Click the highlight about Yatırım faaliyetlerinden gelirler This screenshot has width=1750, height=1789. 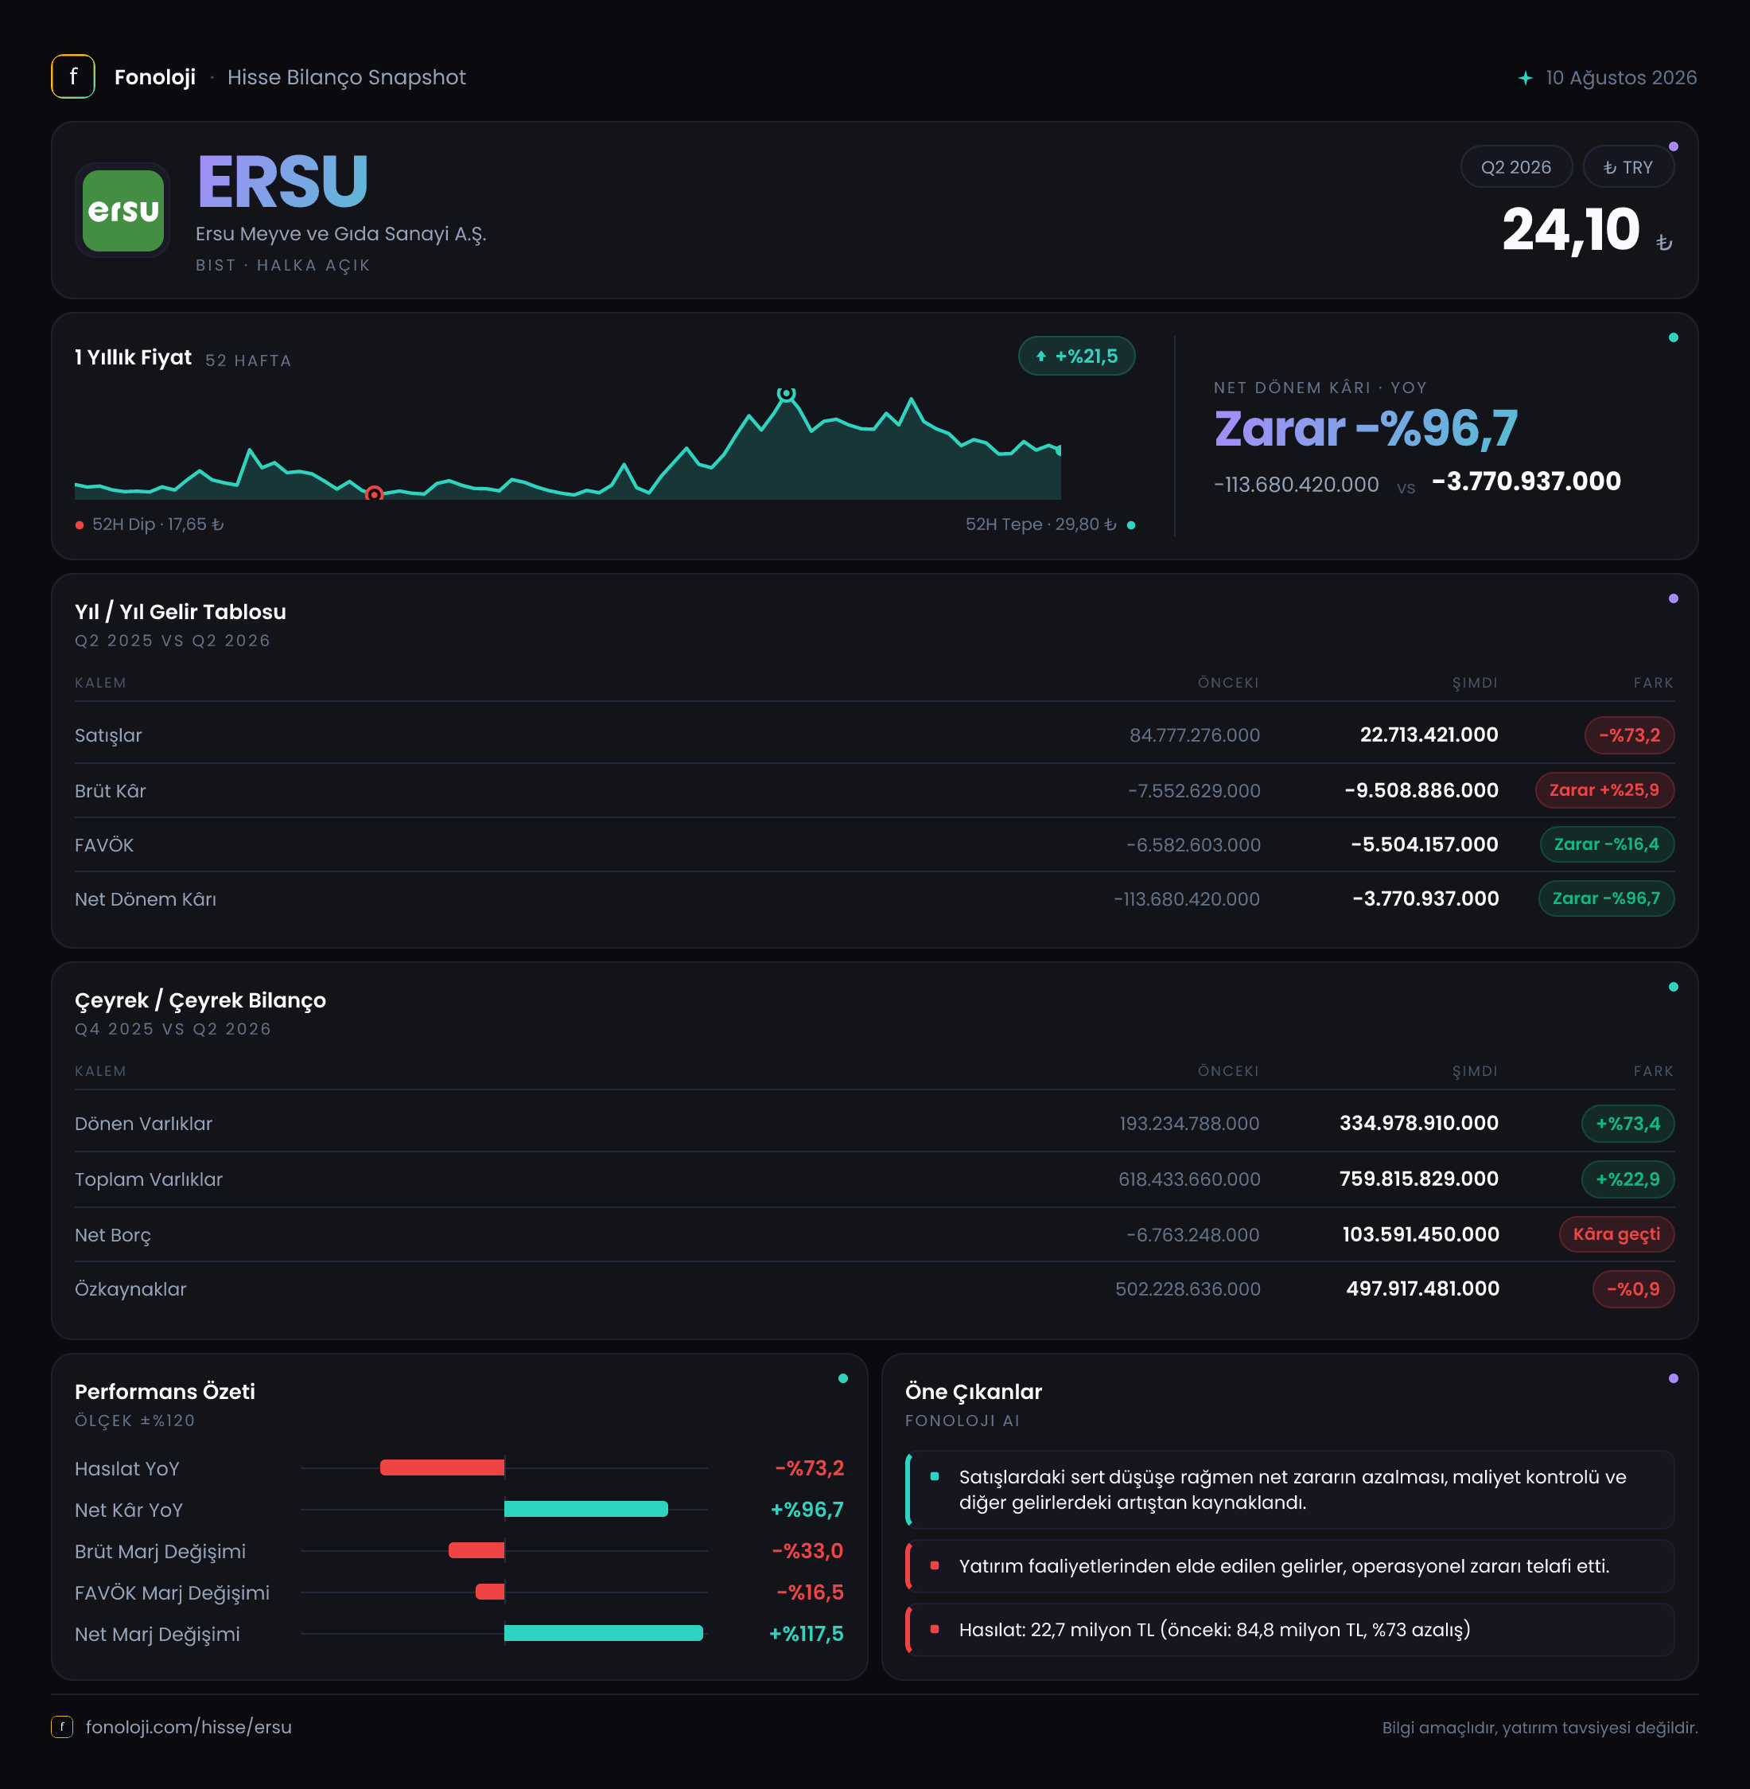click(x=1289, y=1565)
